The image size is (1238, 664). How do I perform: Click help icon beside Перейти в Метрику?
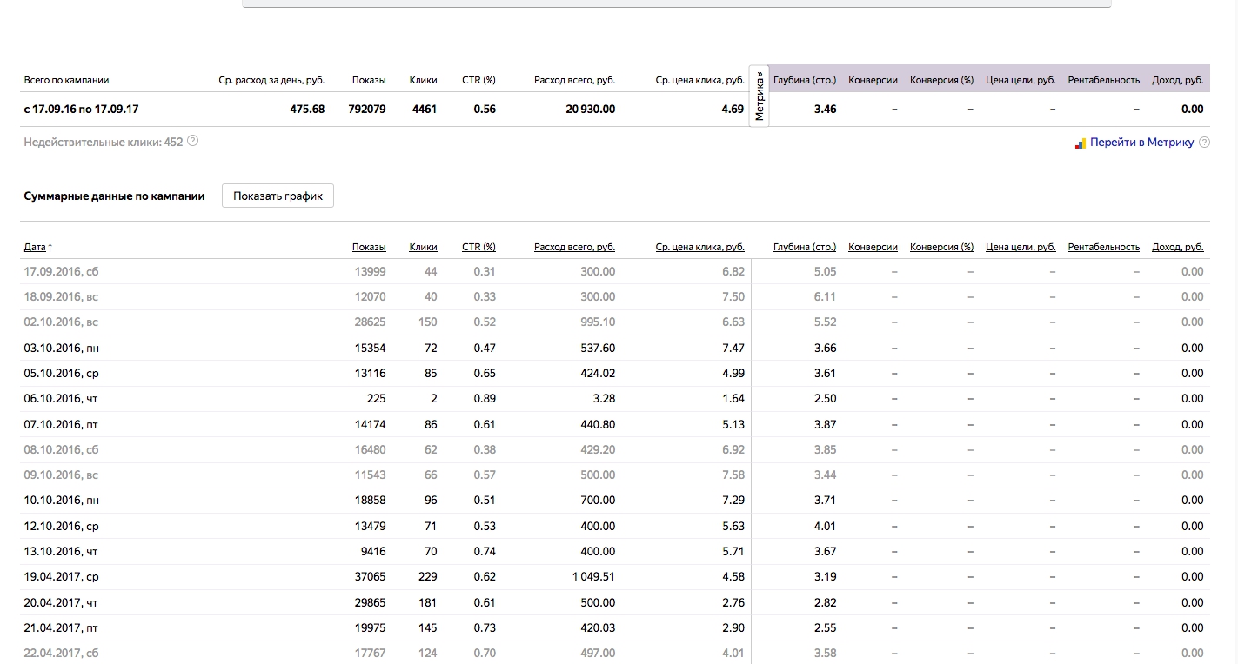(1204, 143)
